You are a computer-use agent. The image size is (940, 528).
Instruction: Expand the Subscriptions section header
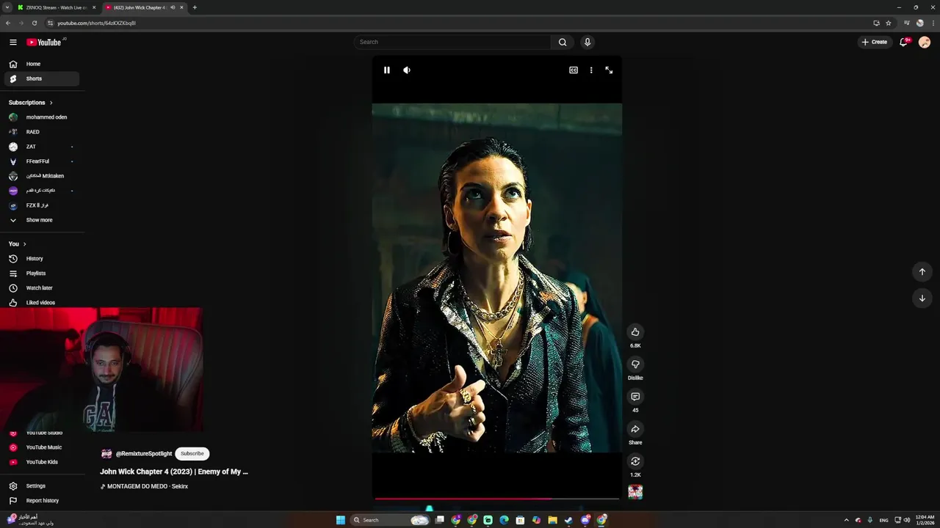pyautogui.click(x=31, y=103)
